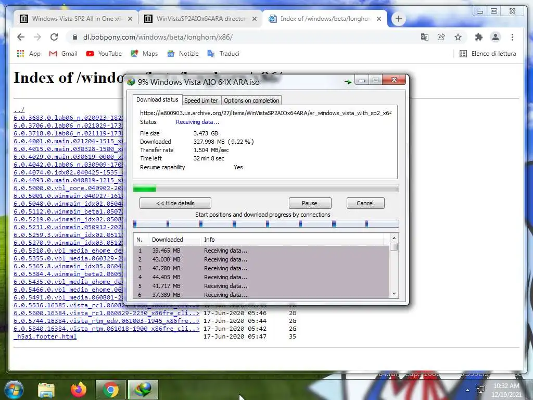Open the 6.0.3683.0.lab06_n link
The height and width of the screenshot is (400, 533).
click(x=68, y=118)
